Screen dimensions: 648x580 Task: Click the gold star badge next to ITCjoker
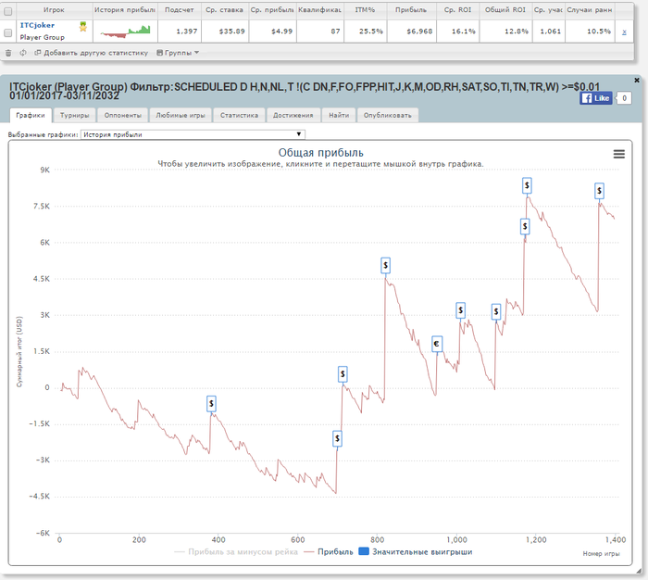[x=83, y=26]
